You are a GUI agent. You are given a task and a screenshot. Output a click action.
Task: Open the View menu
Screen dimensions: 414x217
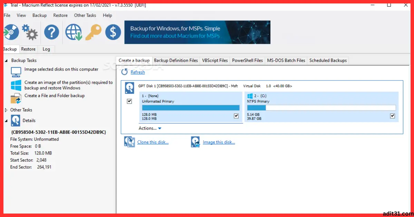[x=21, y=15]
